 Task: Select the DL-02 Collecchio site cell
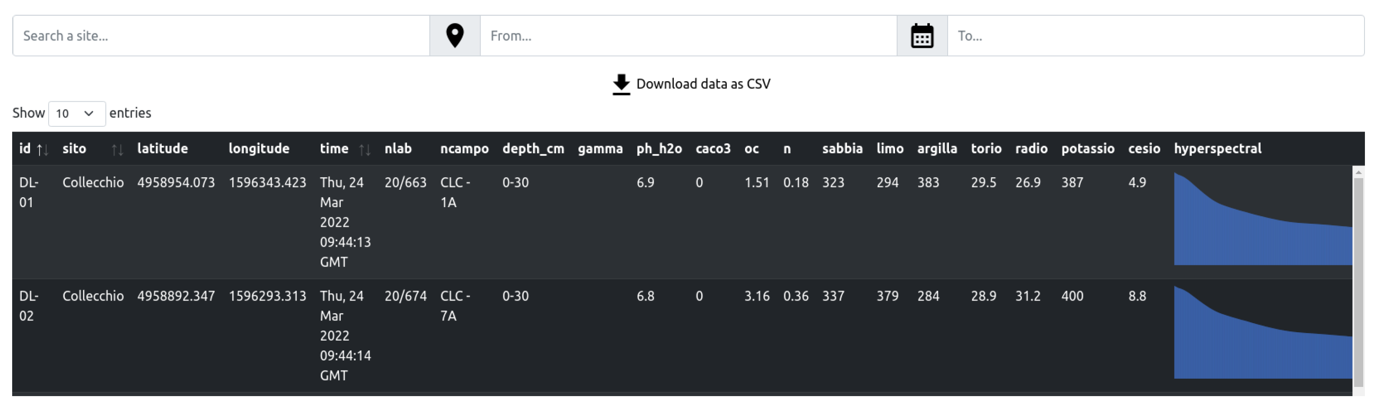pyautogui.click(x=93, y=296)
